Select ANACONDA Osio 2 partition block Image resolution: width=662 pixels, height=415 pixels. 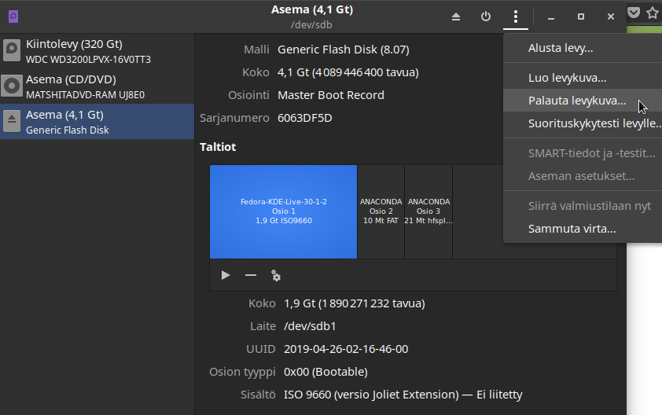pyautogui.click(x=381, y=211)
